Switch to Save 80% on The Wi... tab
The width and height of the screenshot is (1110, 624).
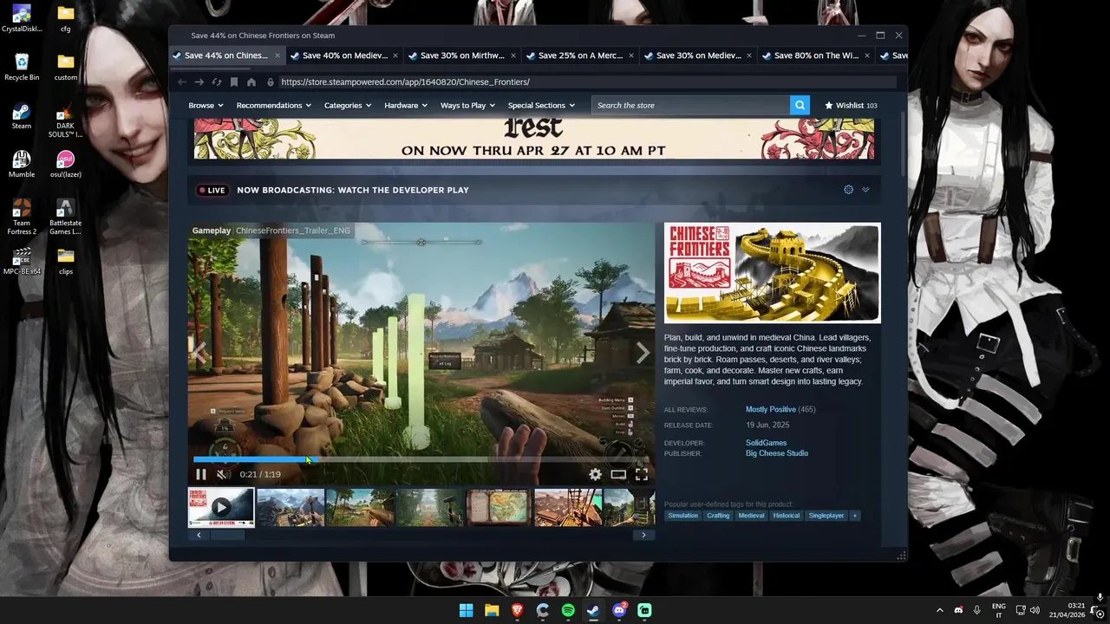[816, 55]
